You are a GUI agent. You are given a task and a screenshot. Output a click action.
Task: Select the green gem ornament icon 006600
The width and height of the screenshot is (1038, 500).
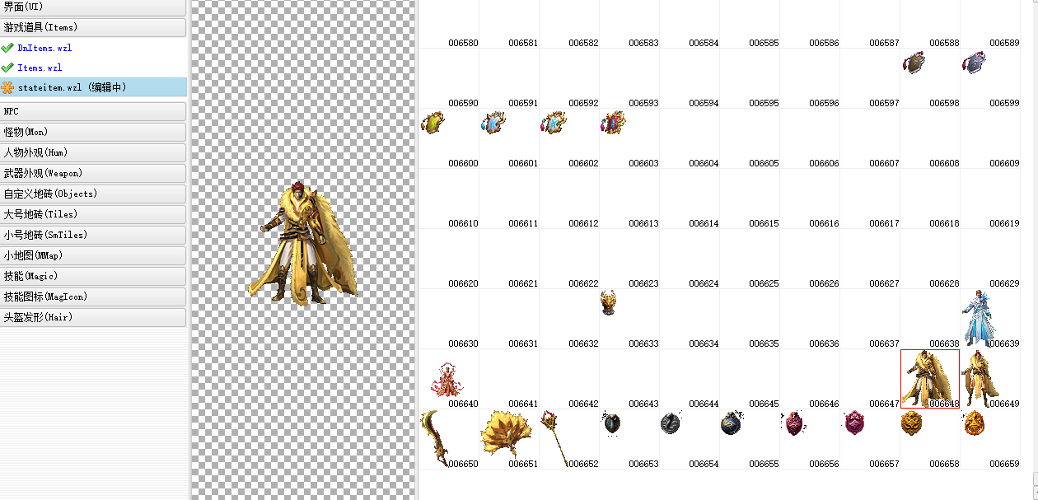[432, 124]
